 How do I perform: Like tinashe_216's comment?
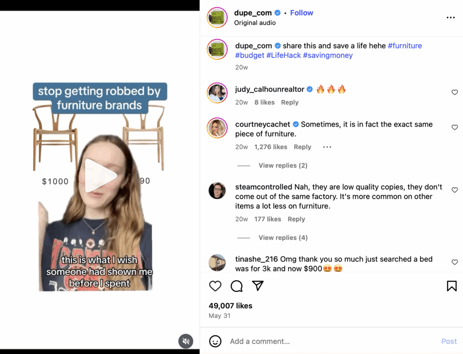(455, 262)
